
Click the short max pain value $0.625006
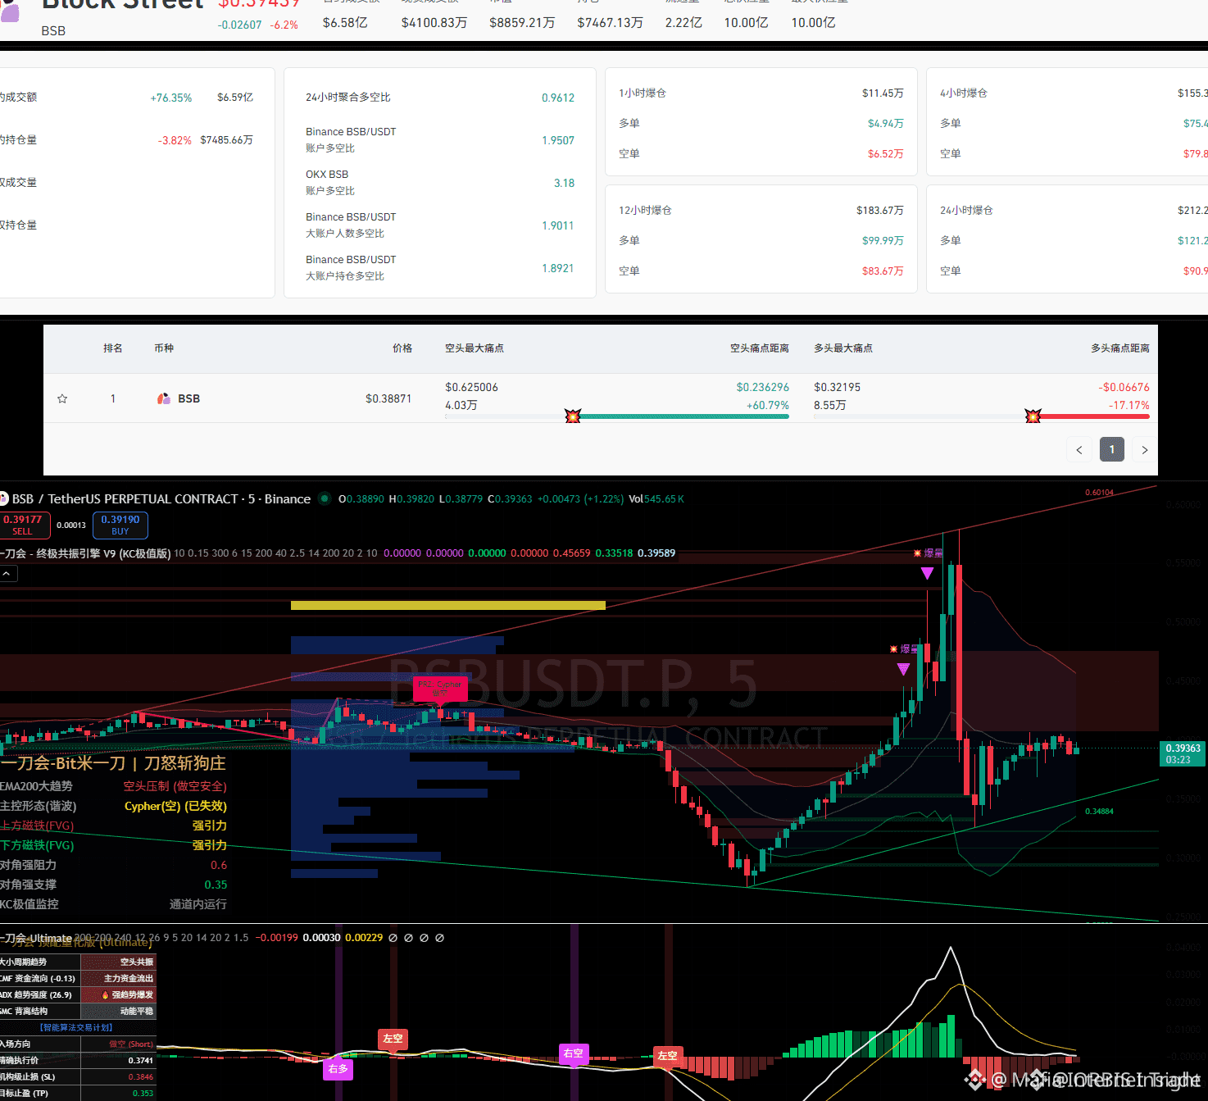(x=471, y=387)
